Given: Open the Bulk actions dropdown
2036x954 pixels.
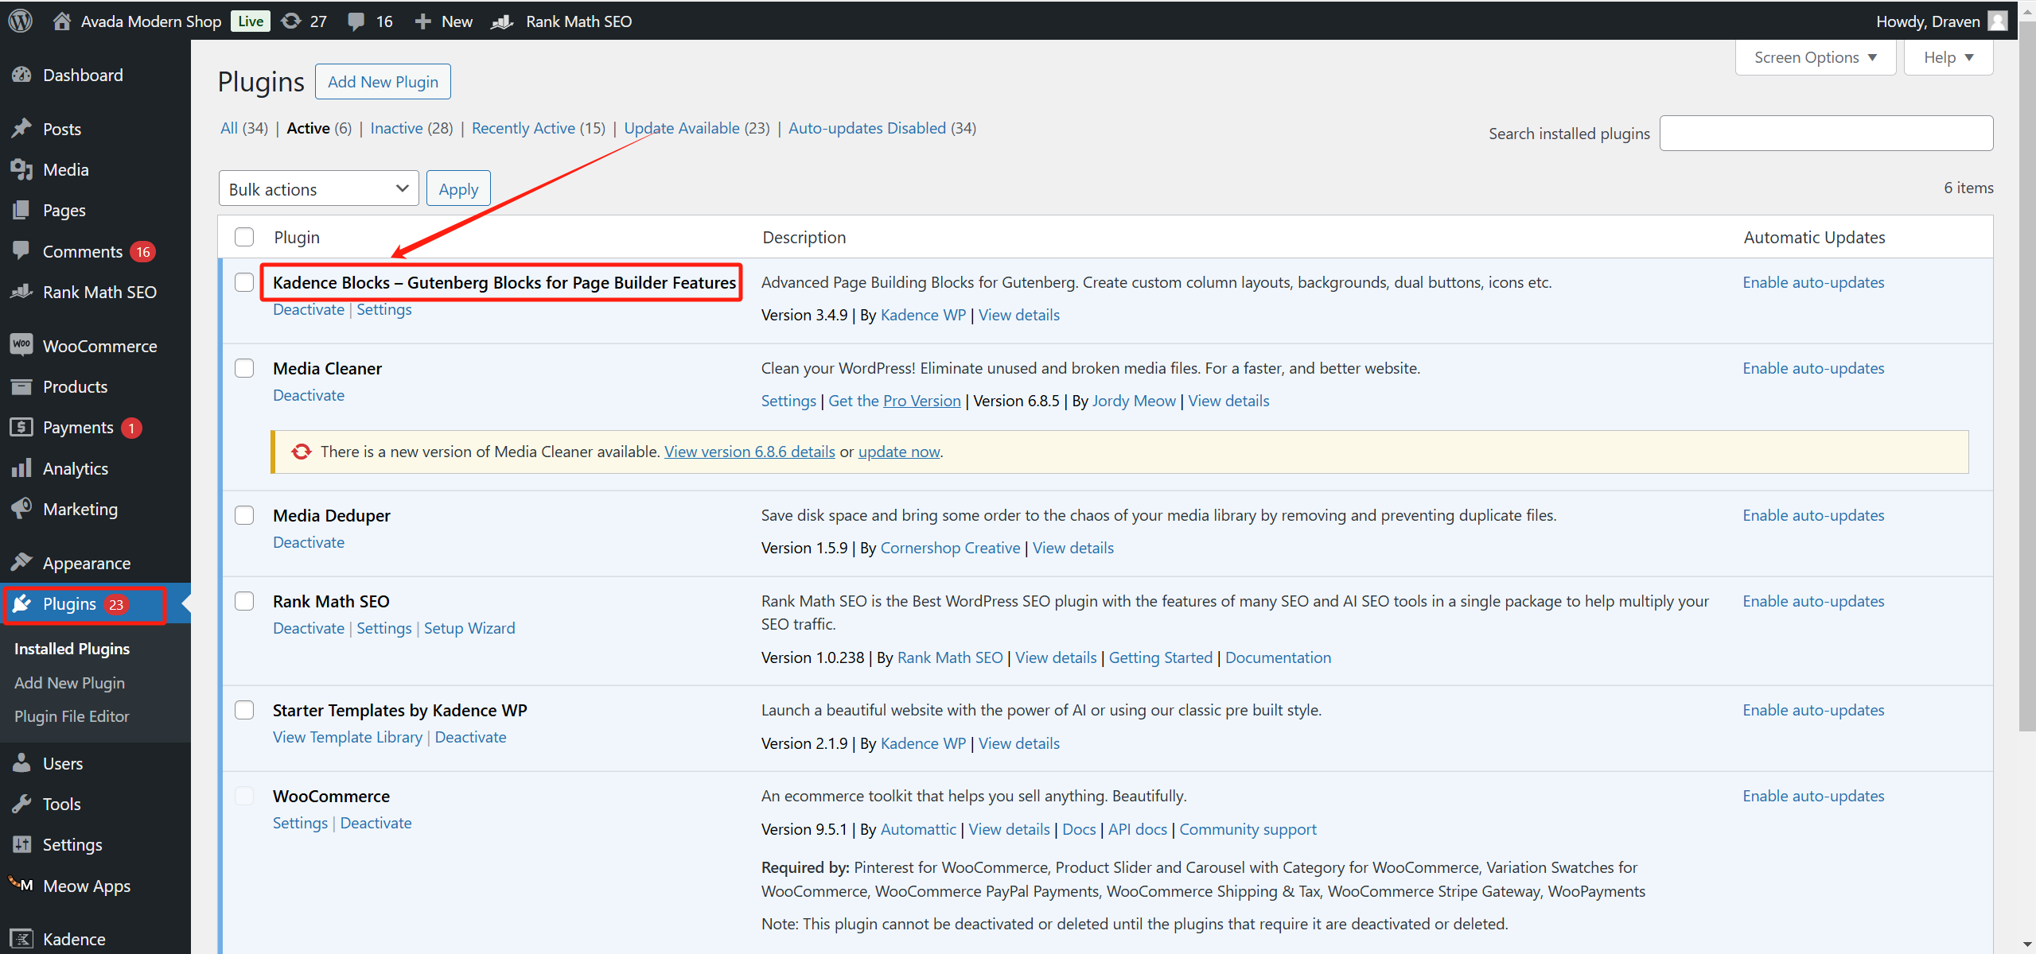Looking at the screenshot, I should tap(318, 189).
